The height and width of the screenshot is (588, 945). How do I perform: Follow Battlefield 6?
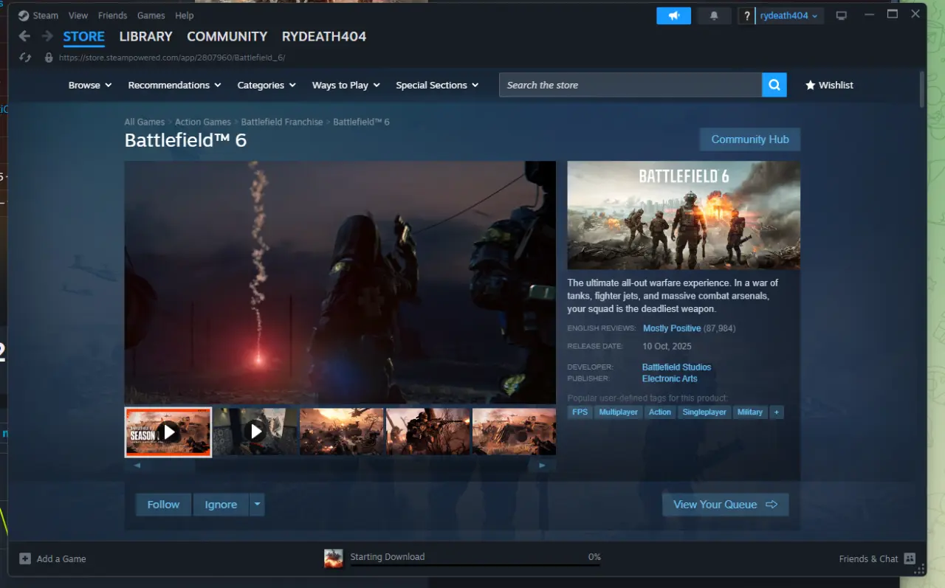click(163, 505)
